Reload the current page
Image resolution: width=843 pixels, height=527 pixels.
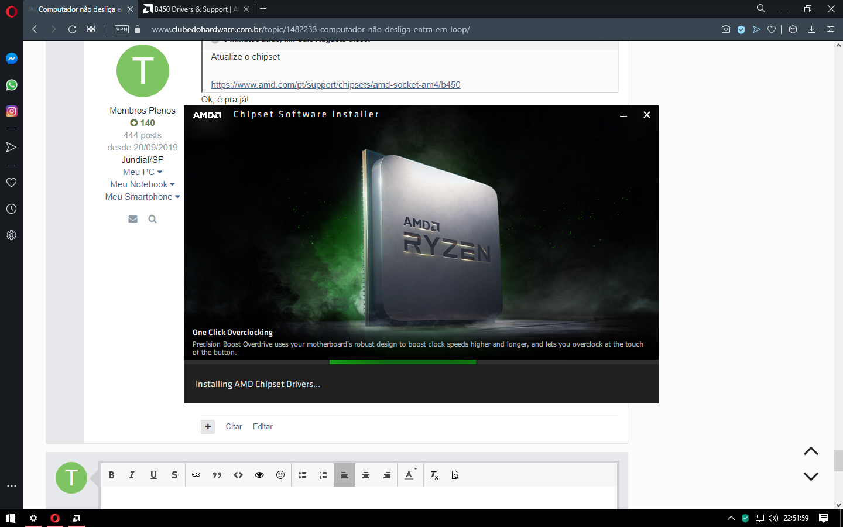pos(72,29)
